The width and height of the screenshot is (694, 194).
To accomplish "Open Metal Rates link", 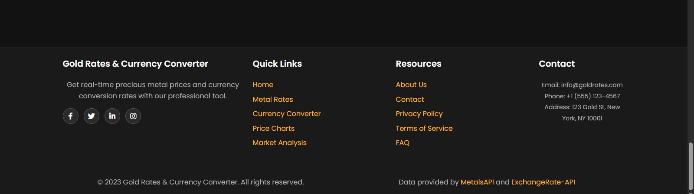I will 273,100.
